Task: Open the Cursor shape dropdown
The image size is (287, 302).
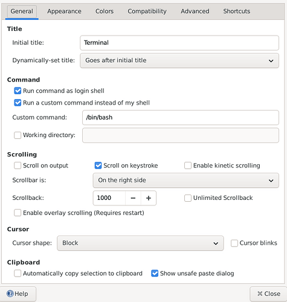Action: (140, 243)
